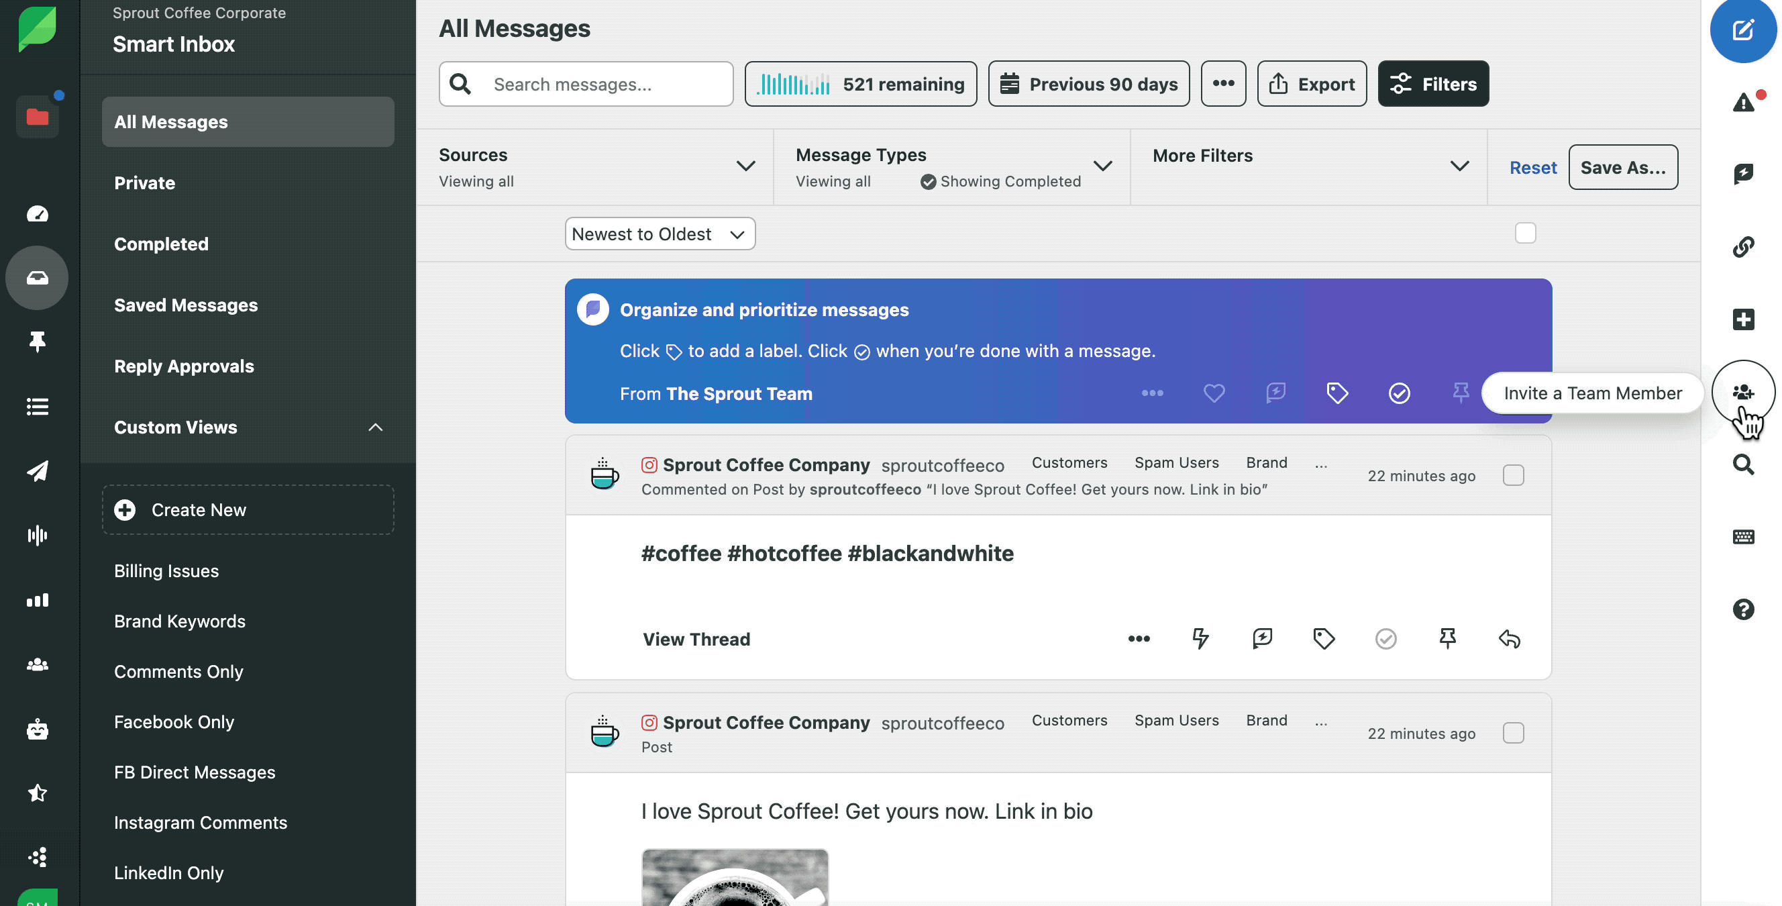Screen dimensions: 1782x906
Task: Open the Reports bar chart icon
Action: coord(38,599)
